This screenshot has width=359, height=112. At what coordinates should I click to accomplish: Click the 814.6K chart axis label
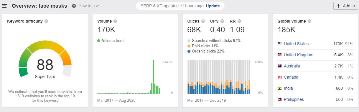click(x=168, y=62)
